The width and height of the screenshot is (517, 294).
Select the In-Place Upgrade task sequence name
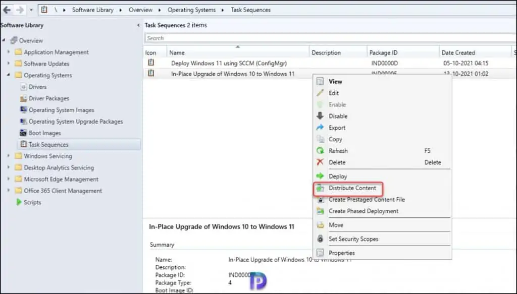[x=232, y=74]
